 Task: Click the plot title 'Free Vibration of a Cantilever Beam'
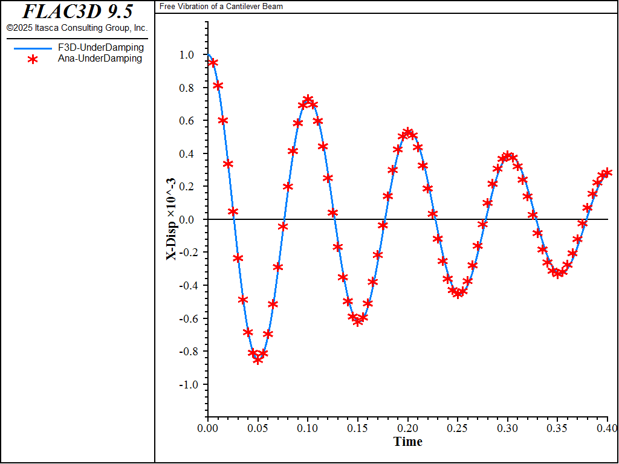point(221,6)
